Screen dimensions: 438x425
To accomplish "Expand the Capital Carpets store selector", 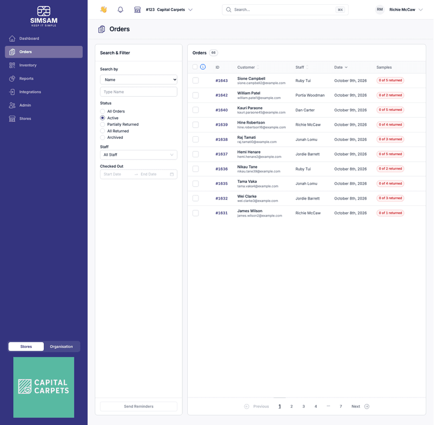I will pyautogui.click(x=190, y=10).
